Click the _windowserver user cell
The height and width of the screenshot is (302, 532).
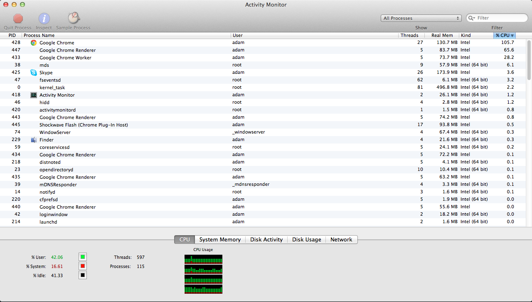pos(249,132)
